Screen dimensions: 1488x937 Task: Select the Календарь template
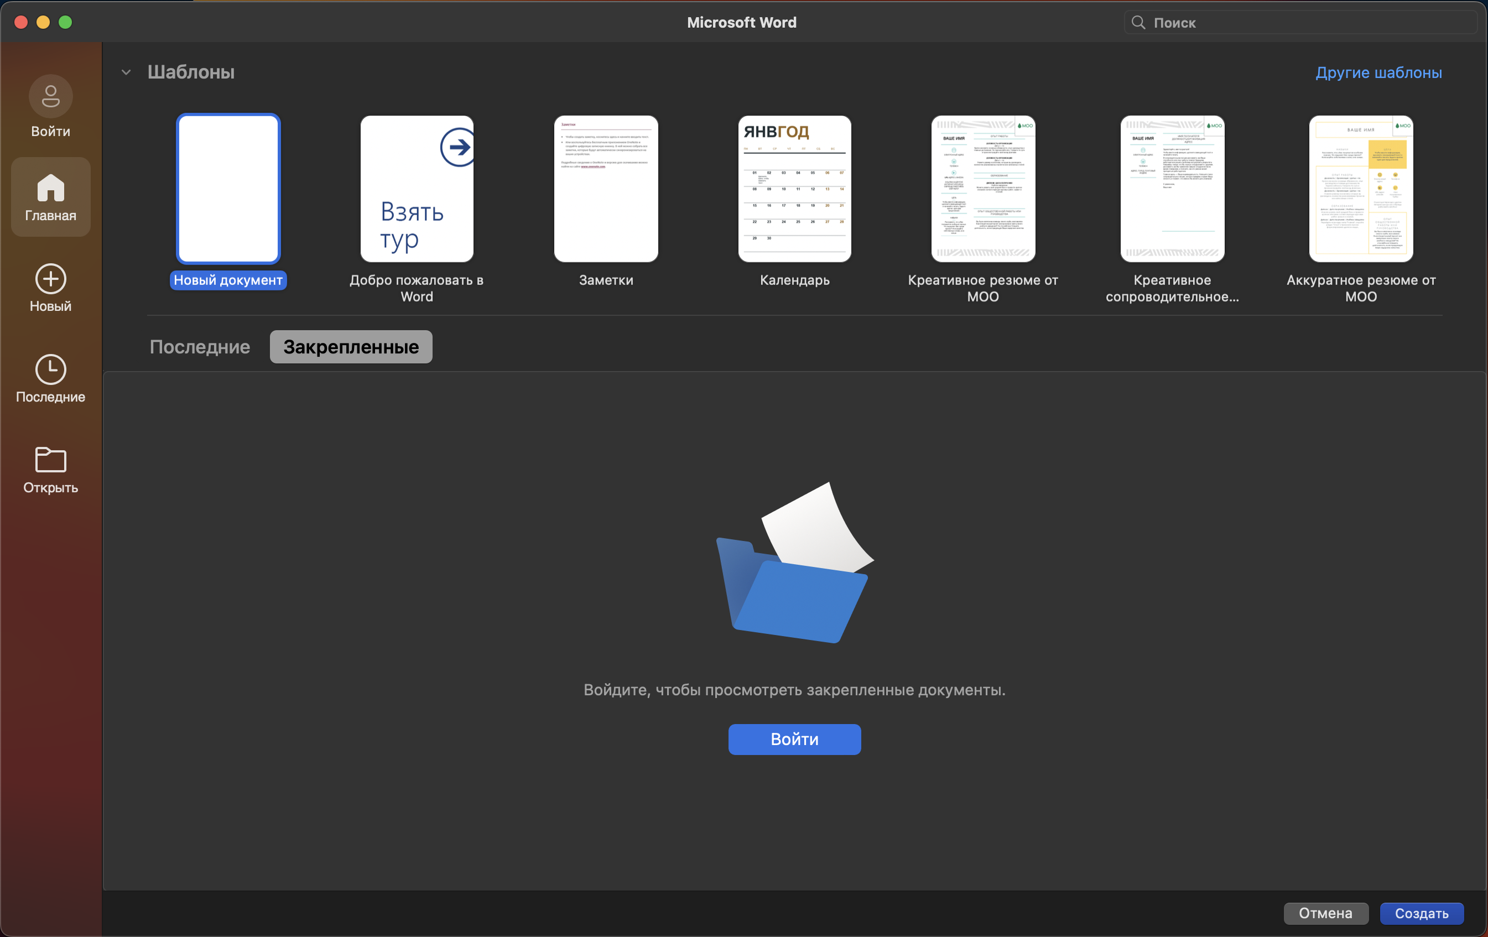click(795, 189)
